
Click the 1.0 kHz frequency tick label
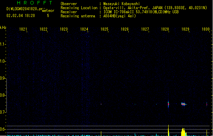coord(3,61)
